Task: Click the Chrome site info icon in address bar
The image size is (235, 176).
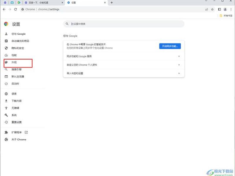Action: 23,9
